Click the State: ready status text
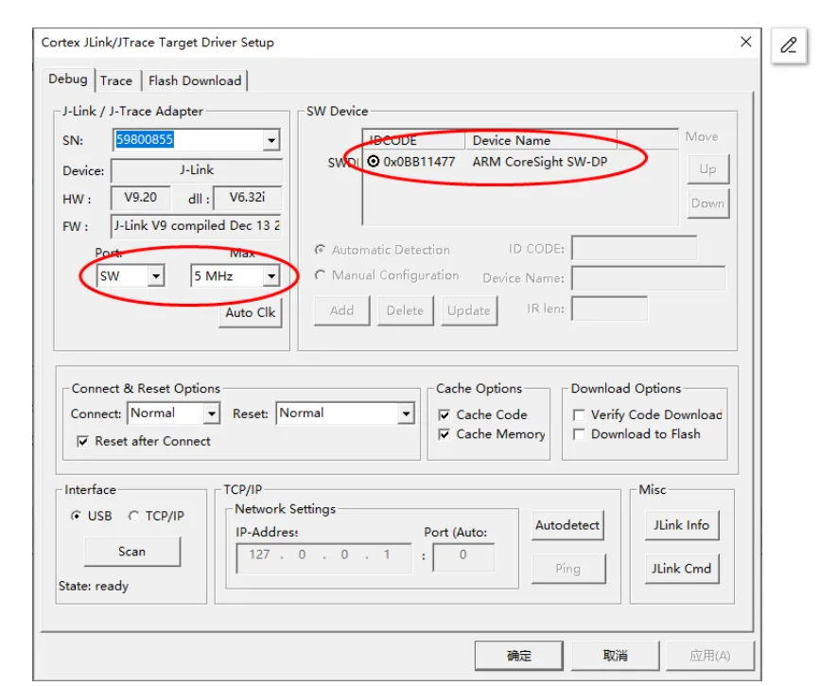The width and height of the screenshot is (837, 686). (94, 586)
